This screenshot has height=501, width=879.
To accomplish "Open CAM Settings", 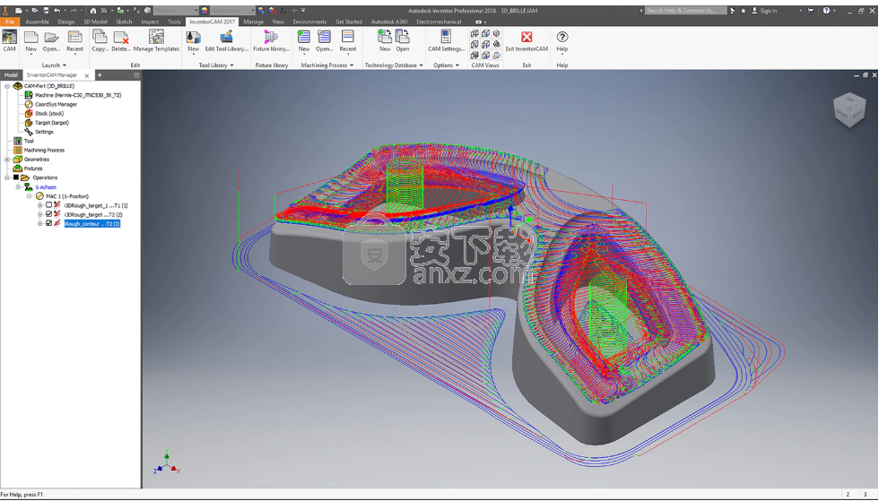I will [447, 41].
